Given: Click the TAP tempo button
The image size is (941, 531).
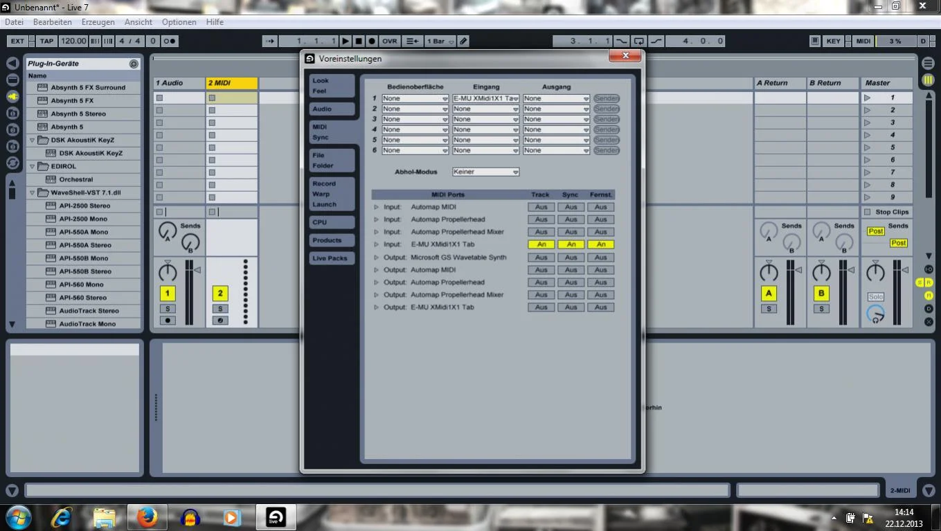Looking at the screenshot, I should coord(46,41).
